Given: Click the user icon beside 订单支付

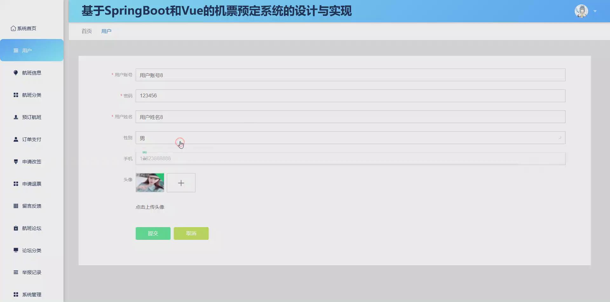Looking at the screenshot, I should click(x=16, y=139).
